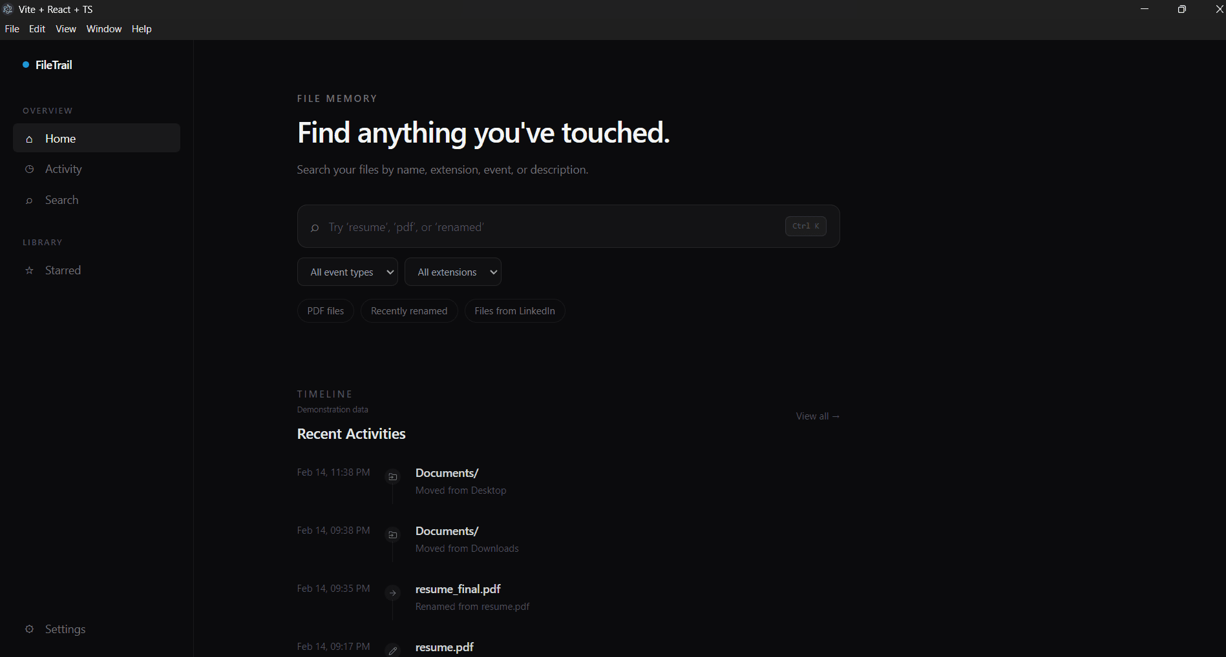Click the Home icon in sidebar
Screen dimensions: 1226x657
coord(29,139)
